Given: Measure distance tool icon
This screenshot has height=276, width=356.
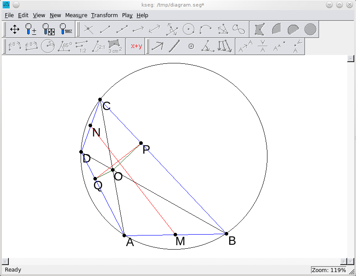Looking at the screenshot, I should pos(15,46).
